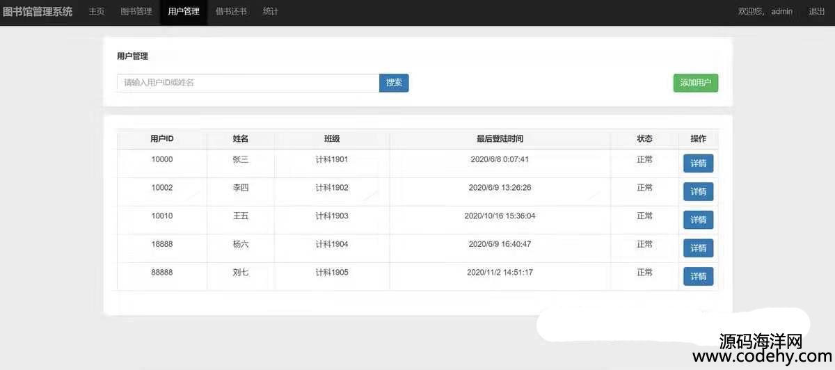The image size is (835, 370).
Task: Click the green 添加用户 button
Action: coord(695,83)
